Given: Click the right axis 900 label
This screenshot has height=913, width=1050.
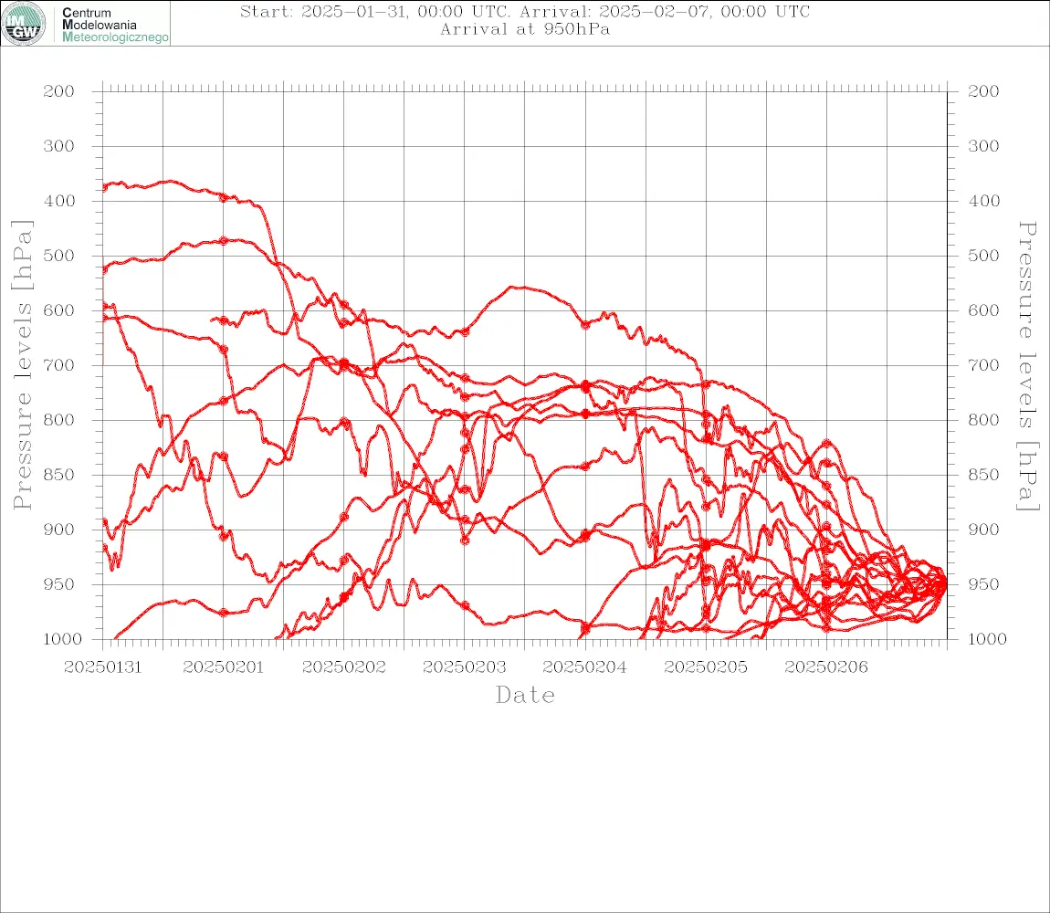Looking at the screenshot, I should [983, 530].
